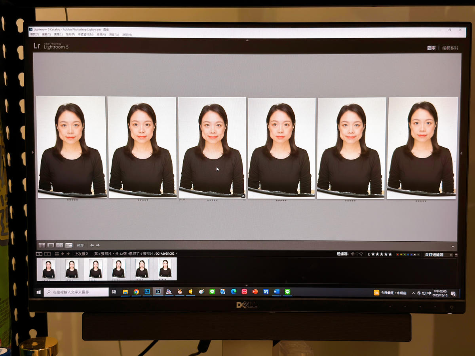Set the five-star rating filter
Image resolution: width=475 pixels, height=356 pixels.
(x=382, y=254)
